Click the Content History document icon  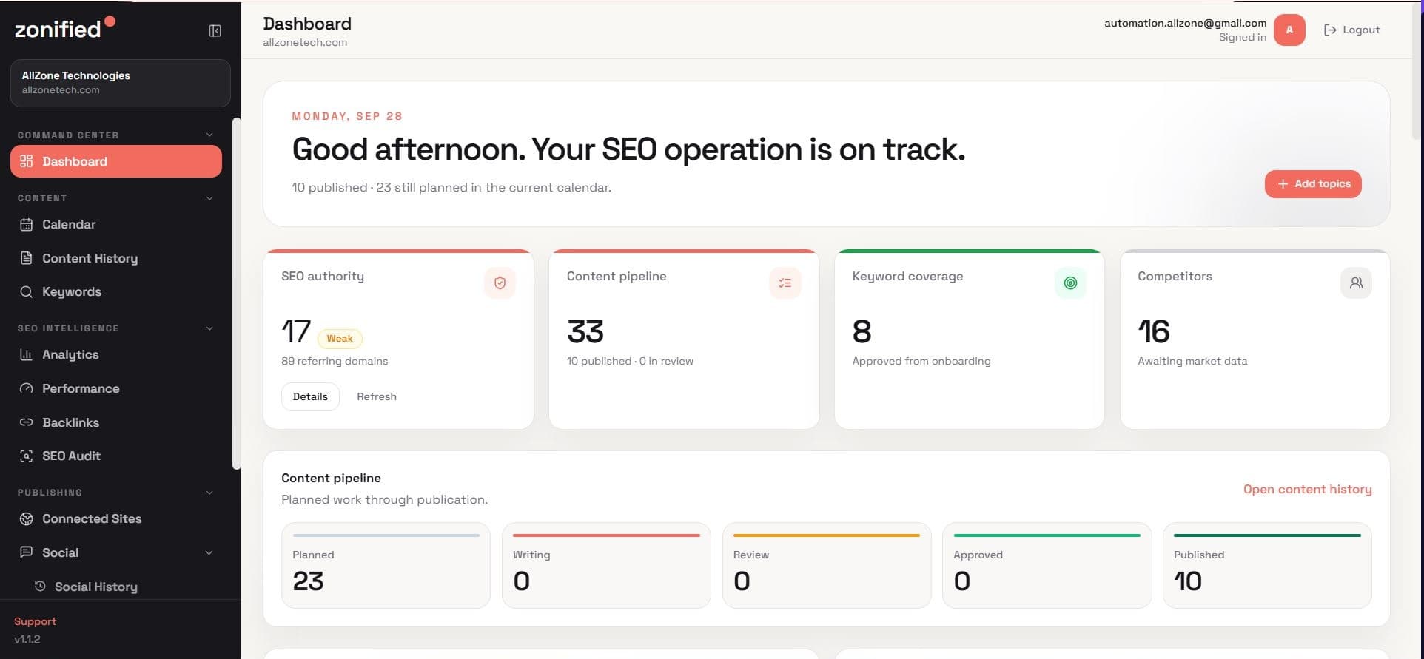coord(27,258)
